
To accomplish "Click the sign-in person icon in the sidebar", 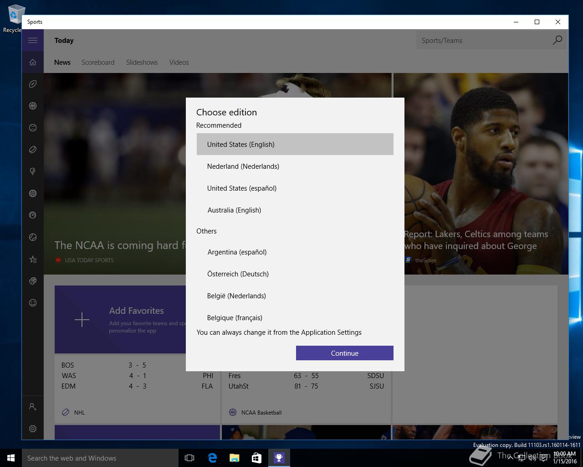I will (33, 406).
